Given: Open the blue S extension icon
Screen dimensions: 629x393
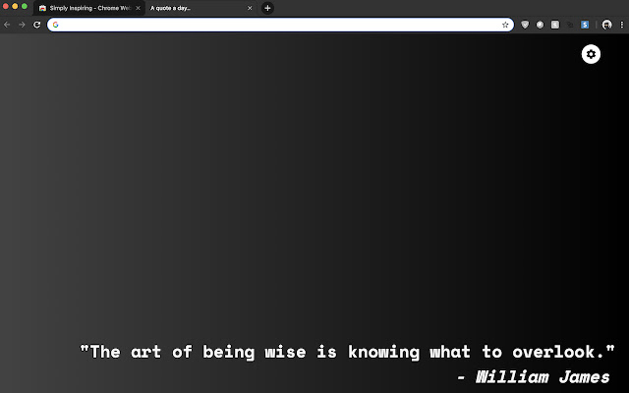Looking at the screenshot, I should [x=585, y=25].
